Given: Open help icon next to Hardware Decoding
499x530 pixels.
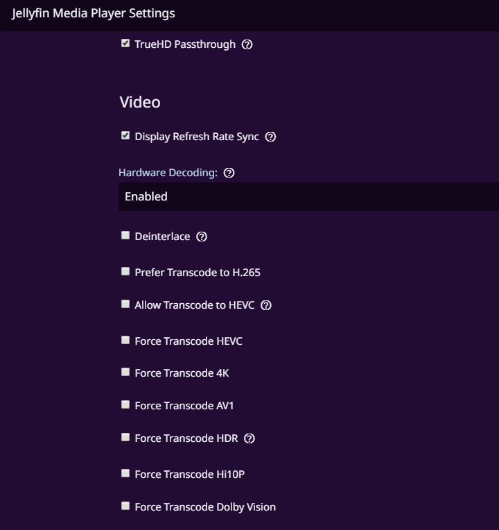Looking at the screenshot, I should 229,173.
